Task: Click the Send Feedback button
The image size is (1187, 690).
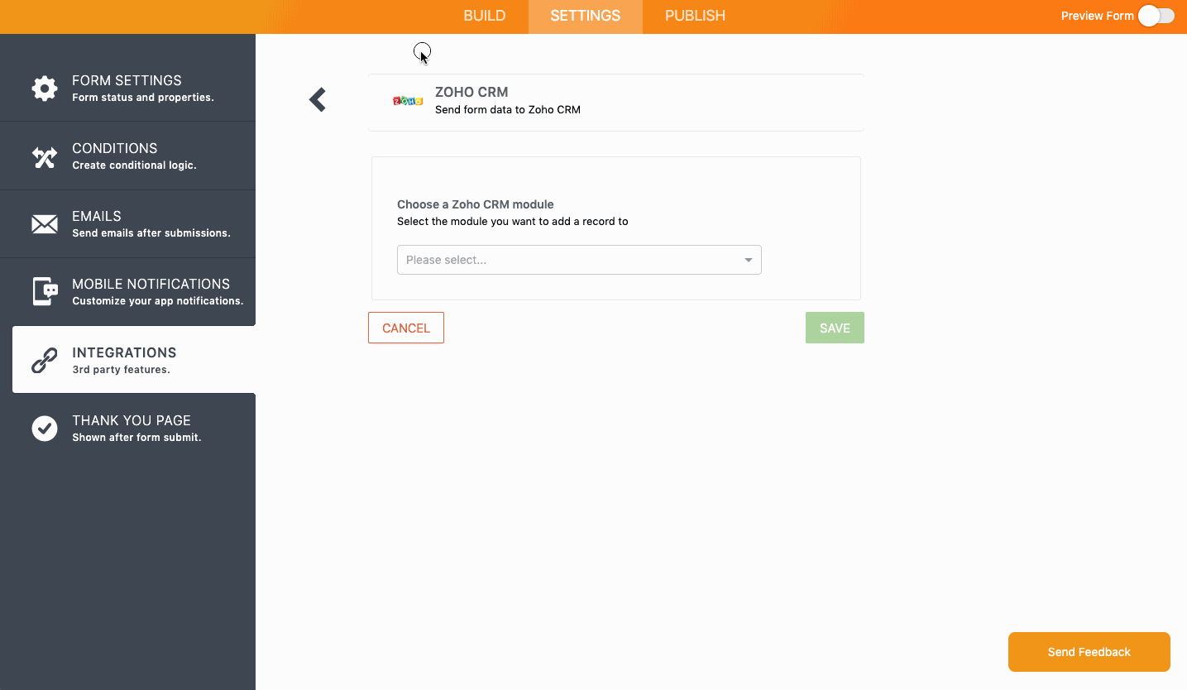Action: pyautogui.click(x=1089, y=652)
